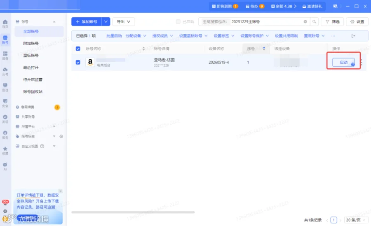Screen dimensions: 371x226
Task: Uncheck the Amazon account row checkbox
Action: pos(78,62)
